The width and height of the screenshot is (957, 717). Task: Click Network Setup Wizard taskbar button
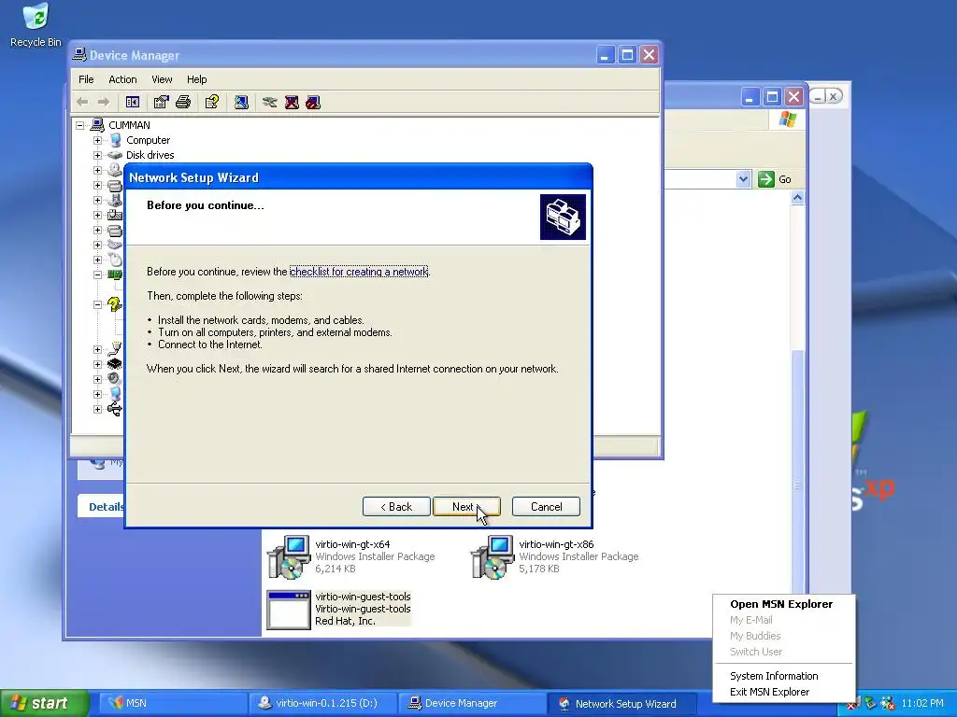tap(621, 703)
